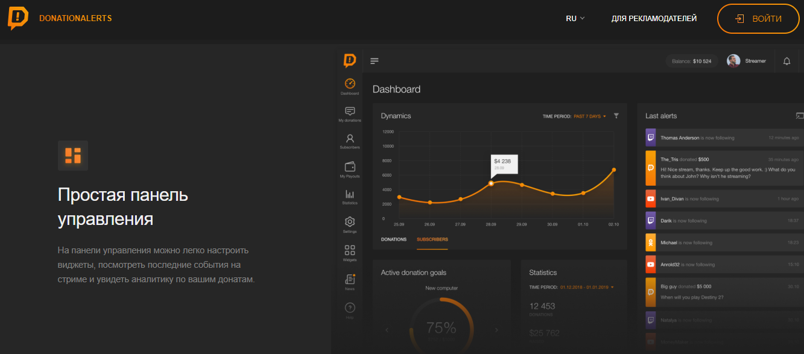Image resolution: width=804 pixels, height=354 pixels.
Task: Expand the 01.12.2018 - 01.01.2019 period dropdown
Action: [x=587, y=287]
